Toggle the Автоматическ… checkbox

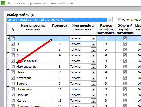119,20
